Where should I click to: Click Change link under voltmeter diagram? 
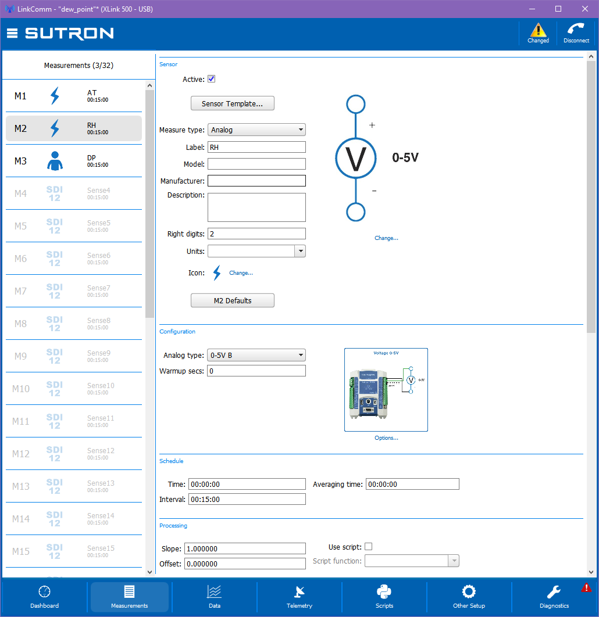point(386,238)
